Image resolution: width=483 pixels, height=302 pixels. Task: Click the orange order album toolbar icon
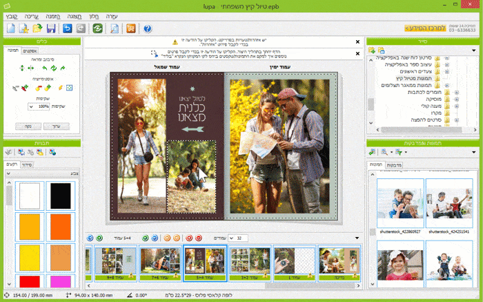point(131,28)
